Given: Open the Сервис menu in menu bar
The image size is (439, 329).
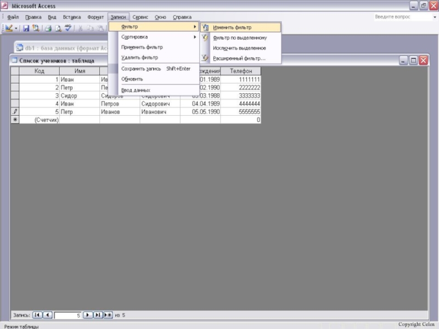Looking at the screenshot, I should [140, 17].
